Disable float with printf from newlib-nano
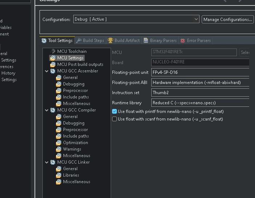Image resolution: width=255 pixels, height=198 pixels. pyautogui.click(x=115, y=111)
